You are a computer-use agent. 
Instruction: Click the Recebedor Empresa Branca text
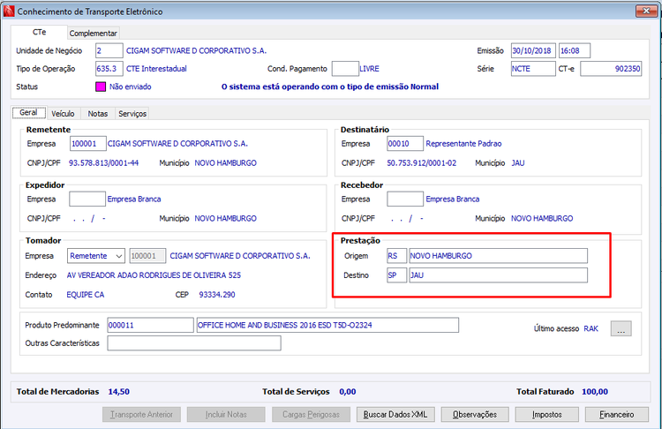point(453,199)
